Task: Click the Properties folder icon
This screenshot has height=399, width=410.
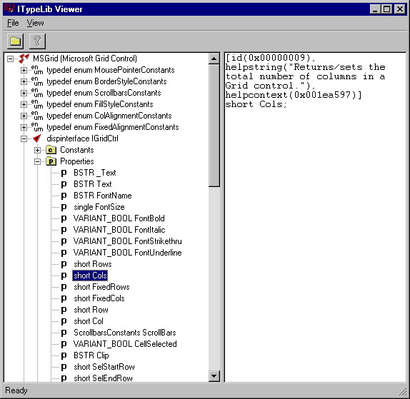Action: (51, 161)
